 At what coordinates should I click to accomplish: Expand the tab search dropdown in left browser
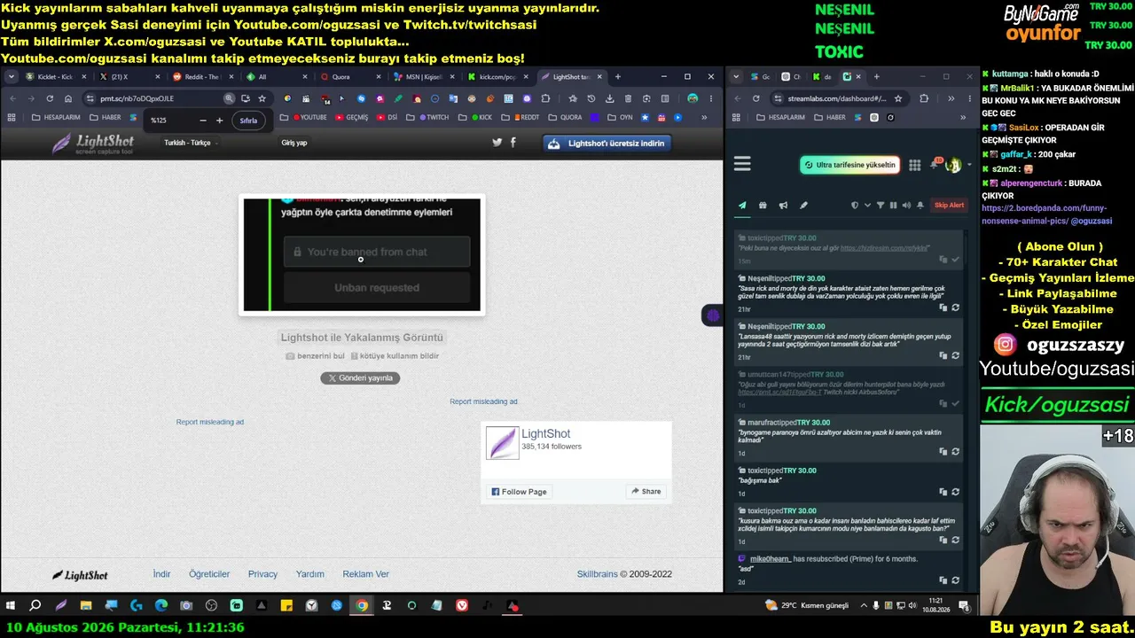coord(10,77)
